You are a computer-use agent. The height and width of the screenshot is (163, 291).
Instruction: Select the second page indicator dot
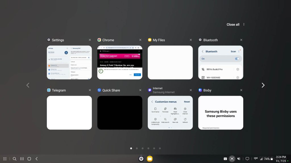click(x=137, y=148)
